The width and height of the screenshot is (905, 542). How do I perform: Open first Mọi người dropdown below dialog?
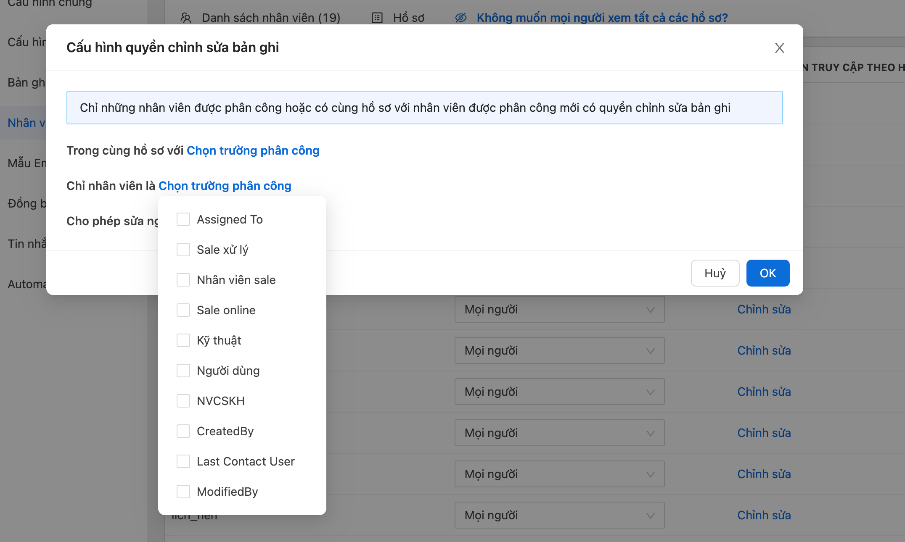pyautogui.click(x=559, y=310)
